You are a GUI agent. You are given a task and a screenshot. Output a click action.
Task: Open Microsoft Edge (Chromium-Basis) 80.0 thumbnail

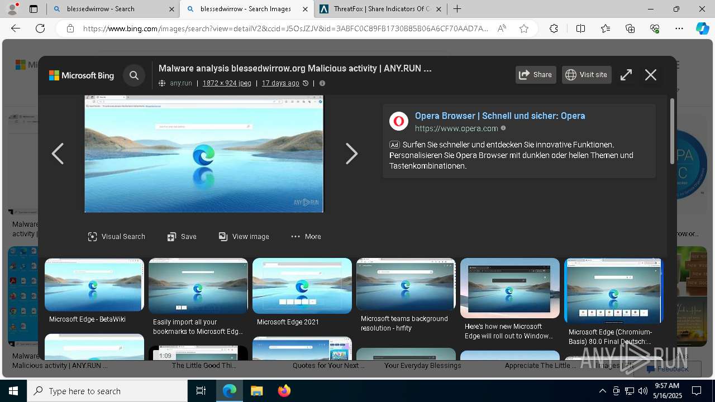coord(613,291)
